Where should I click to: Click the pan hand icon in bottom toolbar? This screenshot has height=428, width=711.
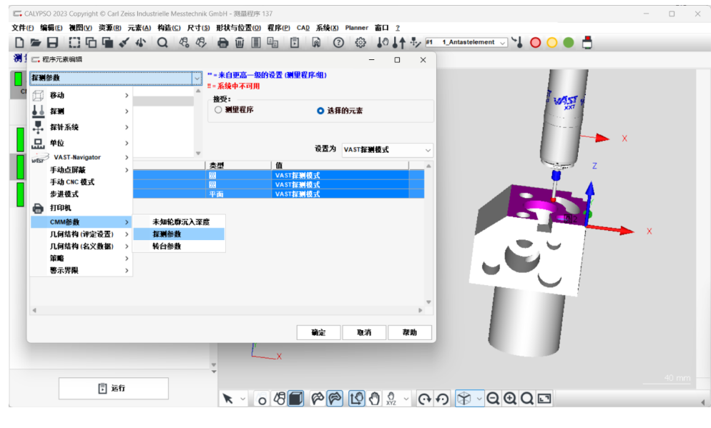tap(374, 399)
